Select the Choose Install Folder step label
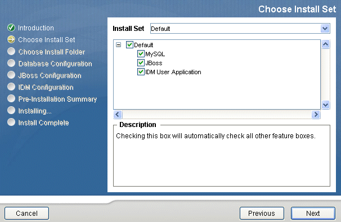 pos(52,52)
